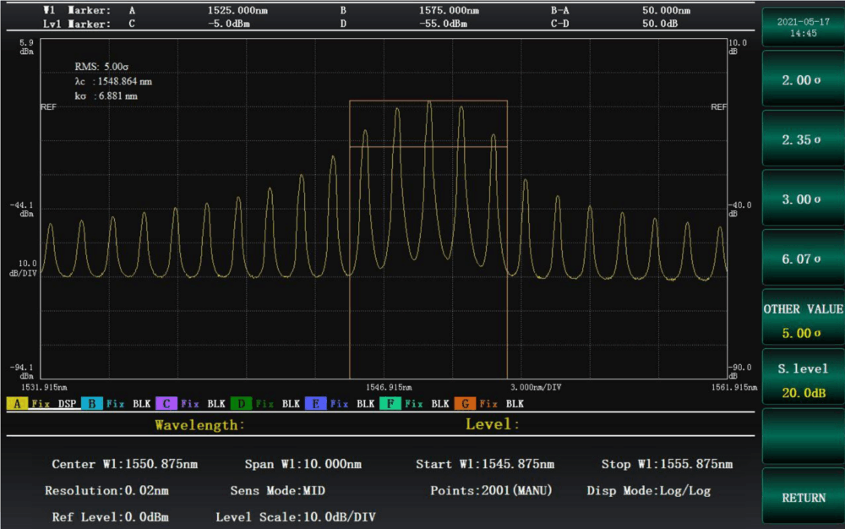845x529 pixels.
Task: Select trace A yellow indicator
Action: point(17,404)
